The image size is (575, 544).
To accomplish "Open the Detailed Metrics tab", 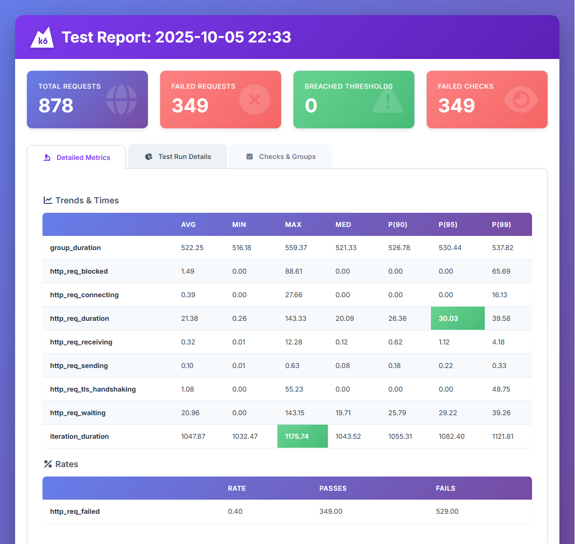I will click(77, 158).
